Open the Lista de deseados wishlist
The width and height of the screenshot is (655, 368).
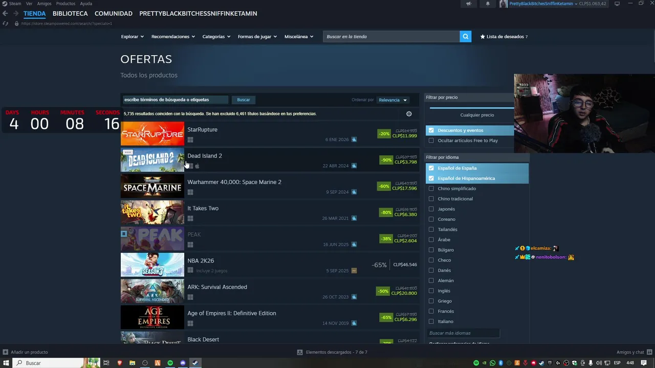504,37
